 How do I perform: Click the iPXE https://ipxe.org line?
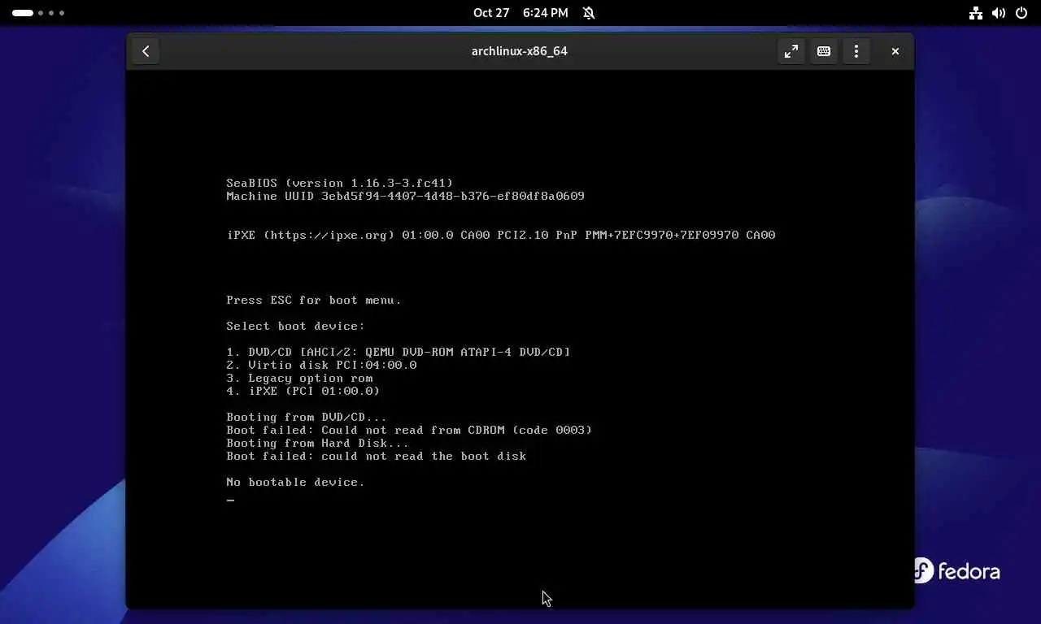[x=501, y=235]
